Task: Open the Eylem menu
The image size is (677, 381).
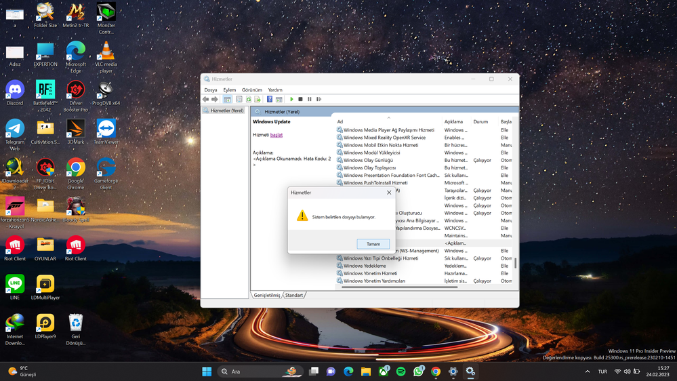Action: [x=230, y=89]
